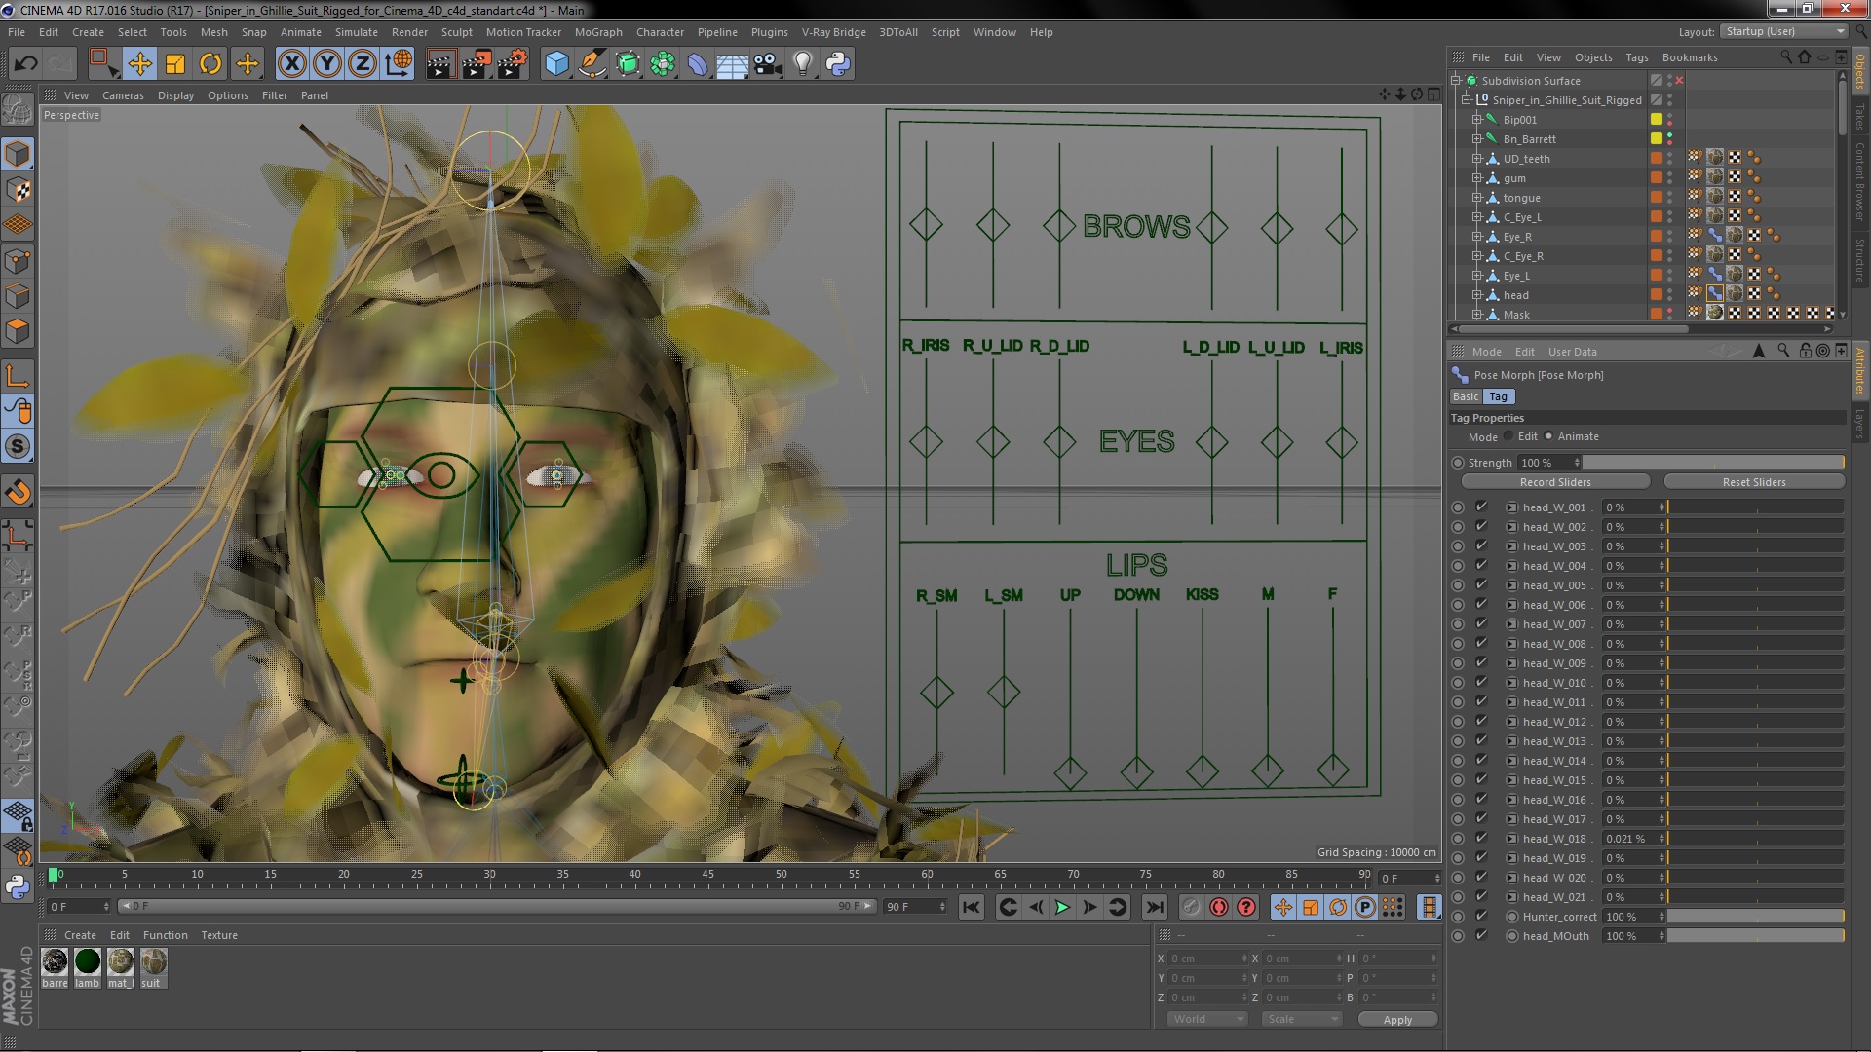Expand the Bn_Barrett object tree
1871x1052 pixels.
point(1476,139)
